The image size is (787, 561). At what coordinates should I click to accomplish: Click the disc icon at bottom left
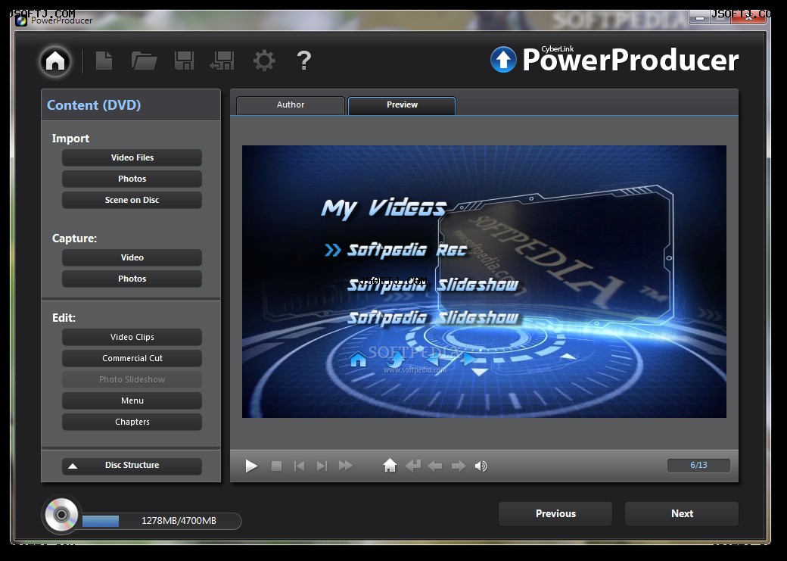tap(62, 514)
